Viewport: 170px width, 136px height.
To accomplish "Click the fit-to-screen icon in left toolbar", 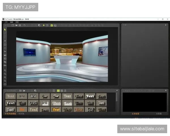I will tap(5, 84).
